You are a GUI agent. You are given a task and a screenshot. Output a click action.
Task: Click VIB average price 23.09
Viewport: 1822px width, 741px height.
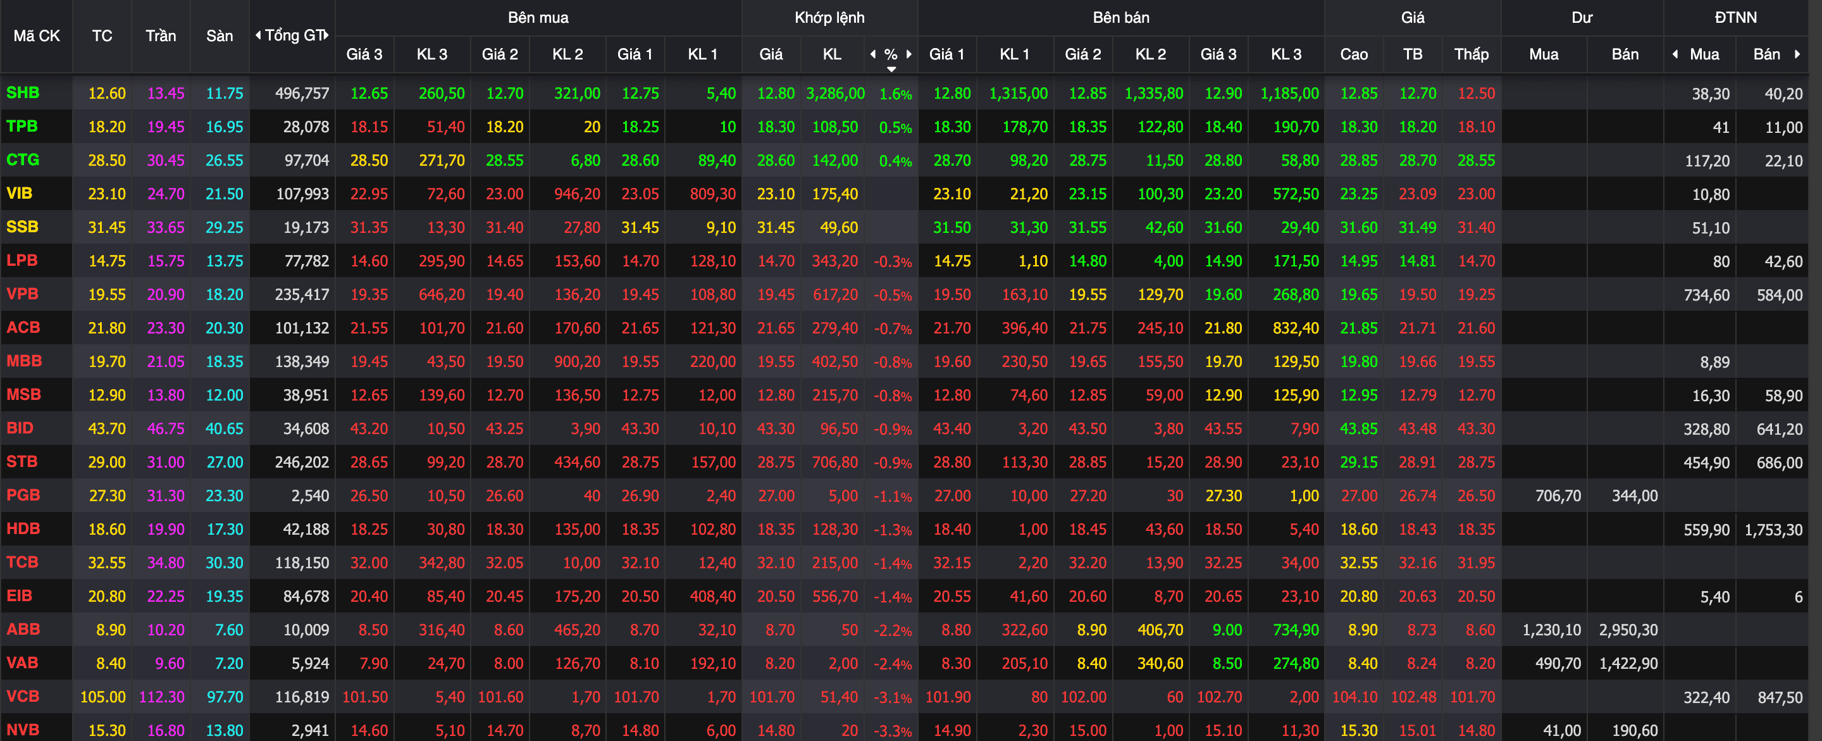(x=1417, y=194)
